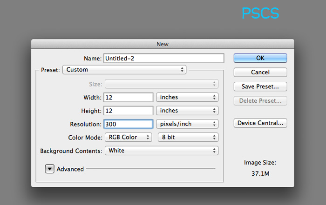Open the RGB Color mode dropdown
This screenshot has width=326, height=205.
point(129,137)
